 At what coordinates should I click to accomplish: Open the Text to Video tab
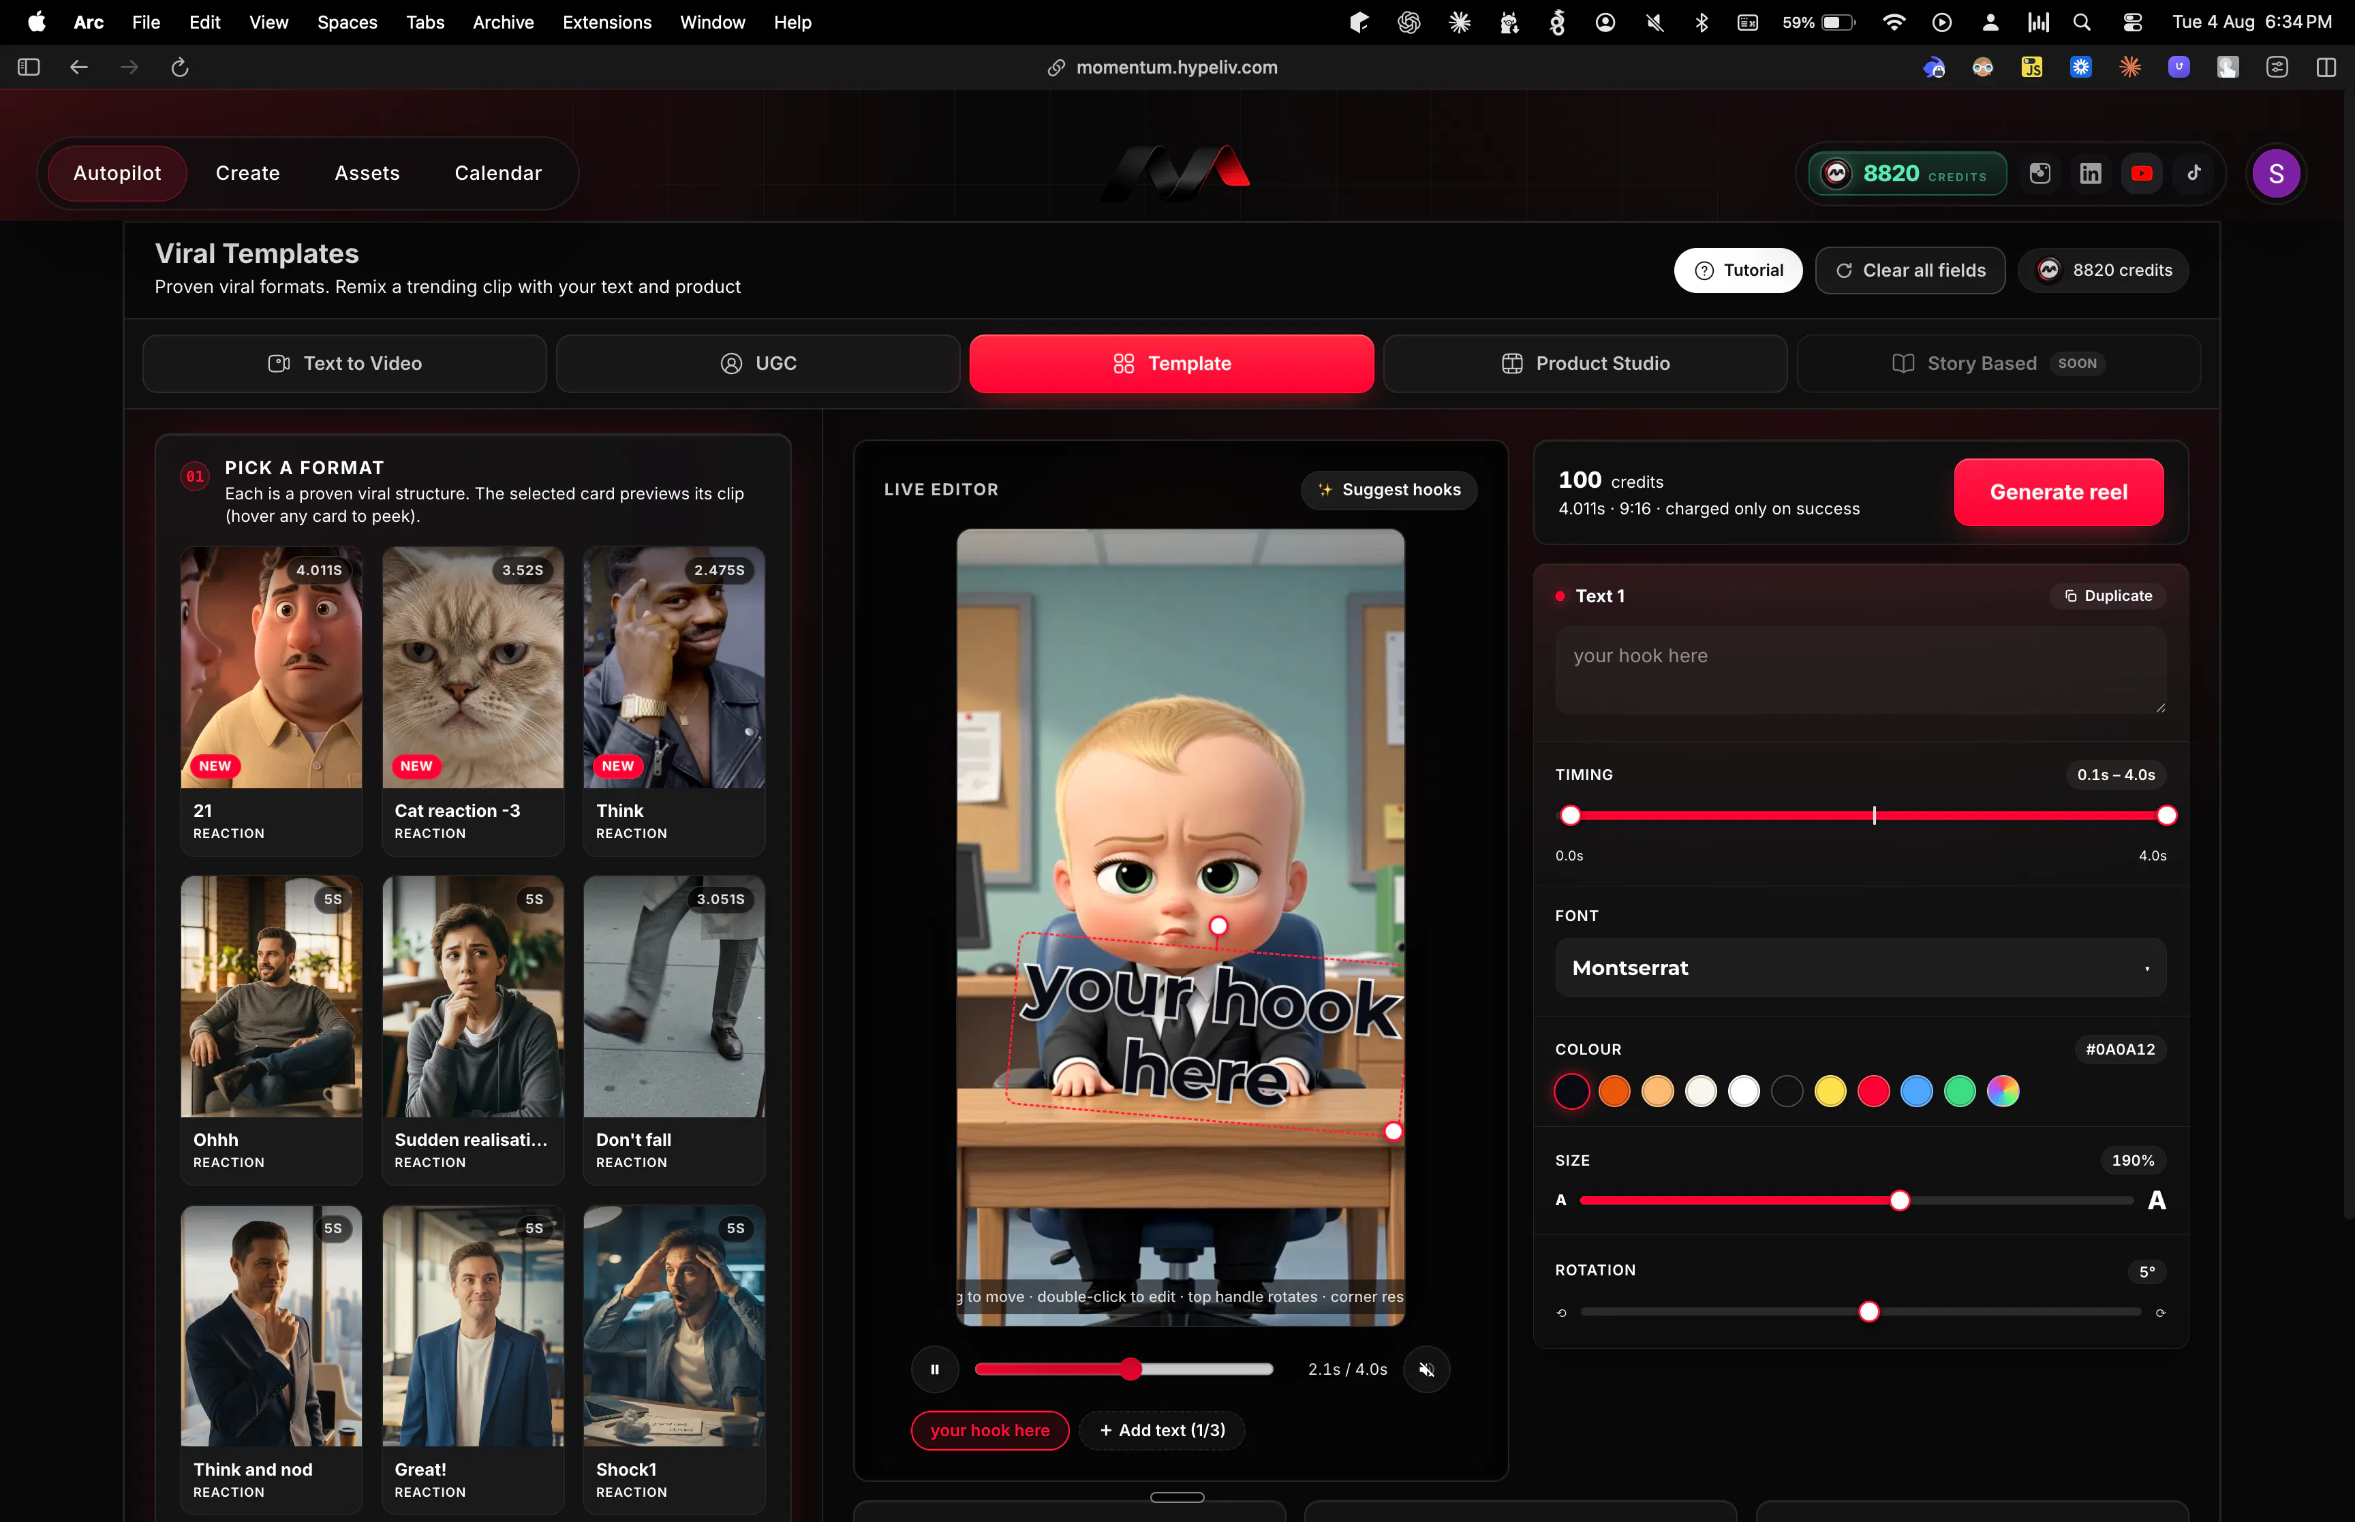[x=345, y=364]
